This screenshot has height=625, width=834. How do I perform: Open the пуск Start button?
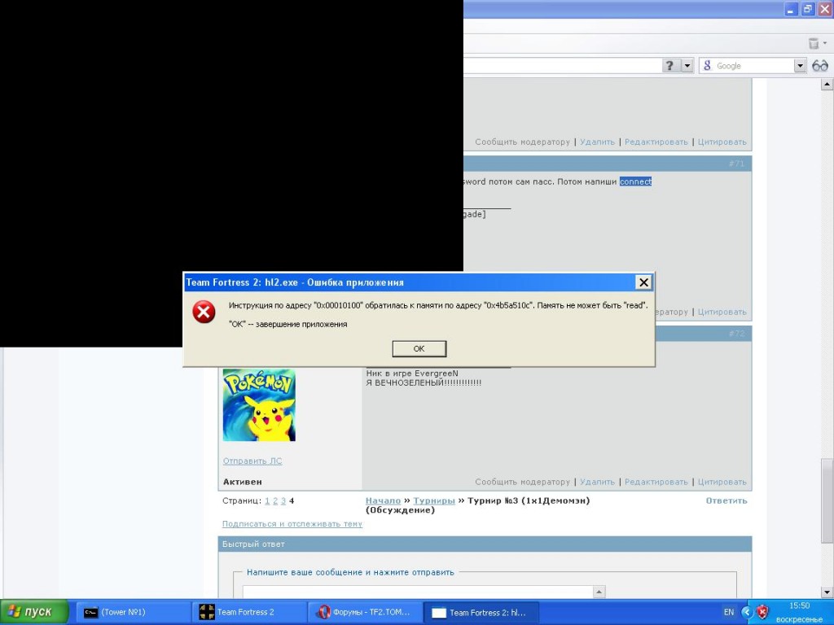click(34, 612)
